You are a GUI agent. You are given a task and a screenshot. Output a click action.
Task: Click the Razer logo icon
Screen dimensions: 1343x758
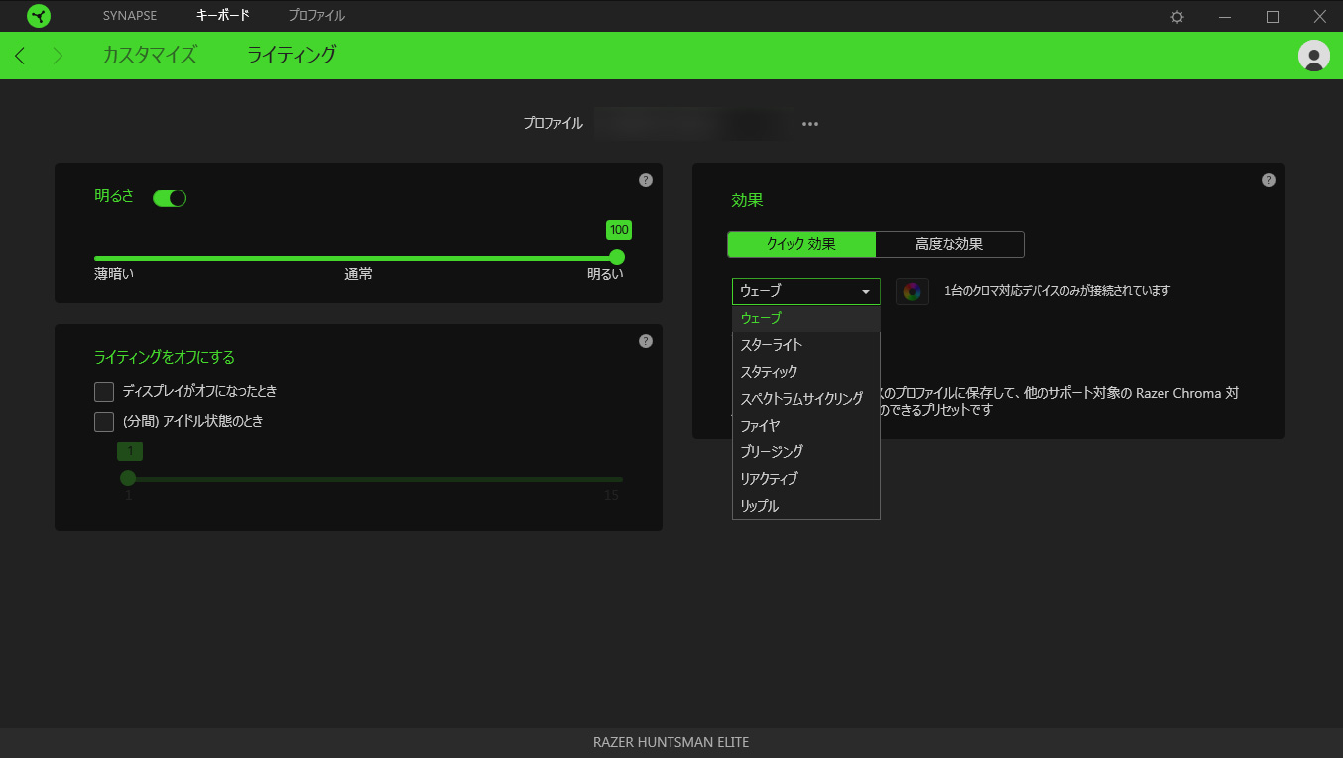(39, 16)
